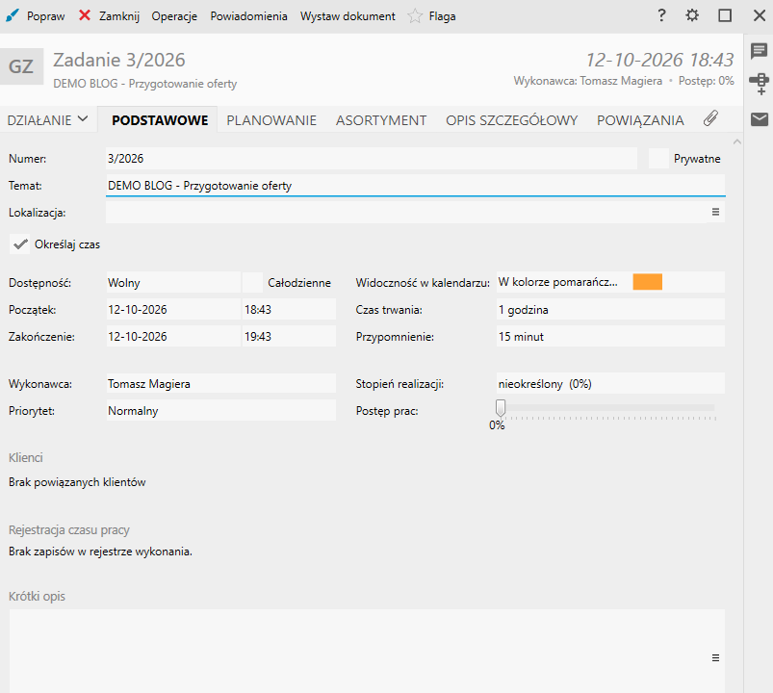Open the Przypomnienie field showing 15 minut
Image resolution: width=773 pixels, height=693 pixels.
click(x=610, y=337)
